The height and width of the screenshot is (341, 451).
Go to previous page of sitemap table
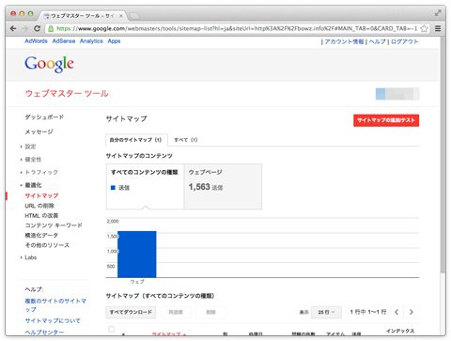(397, 312)
